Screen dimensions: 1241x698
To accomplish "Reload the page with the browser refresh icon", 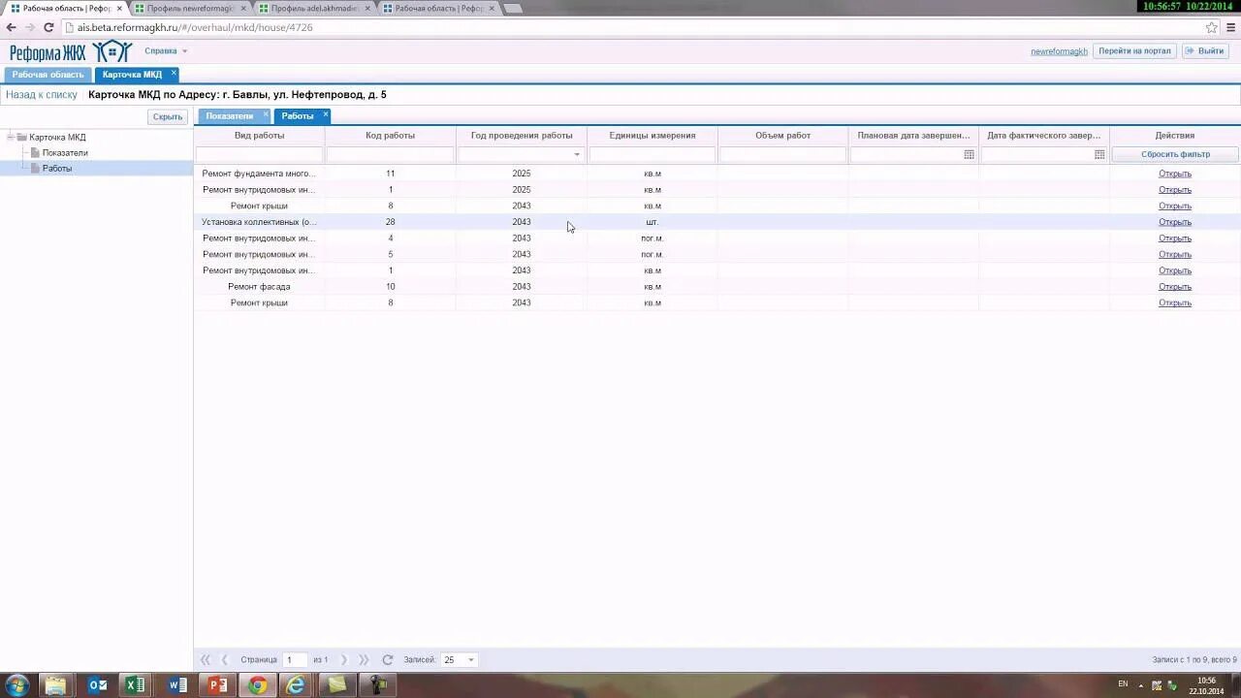I will pyautogui.click(x=48, y=28).
